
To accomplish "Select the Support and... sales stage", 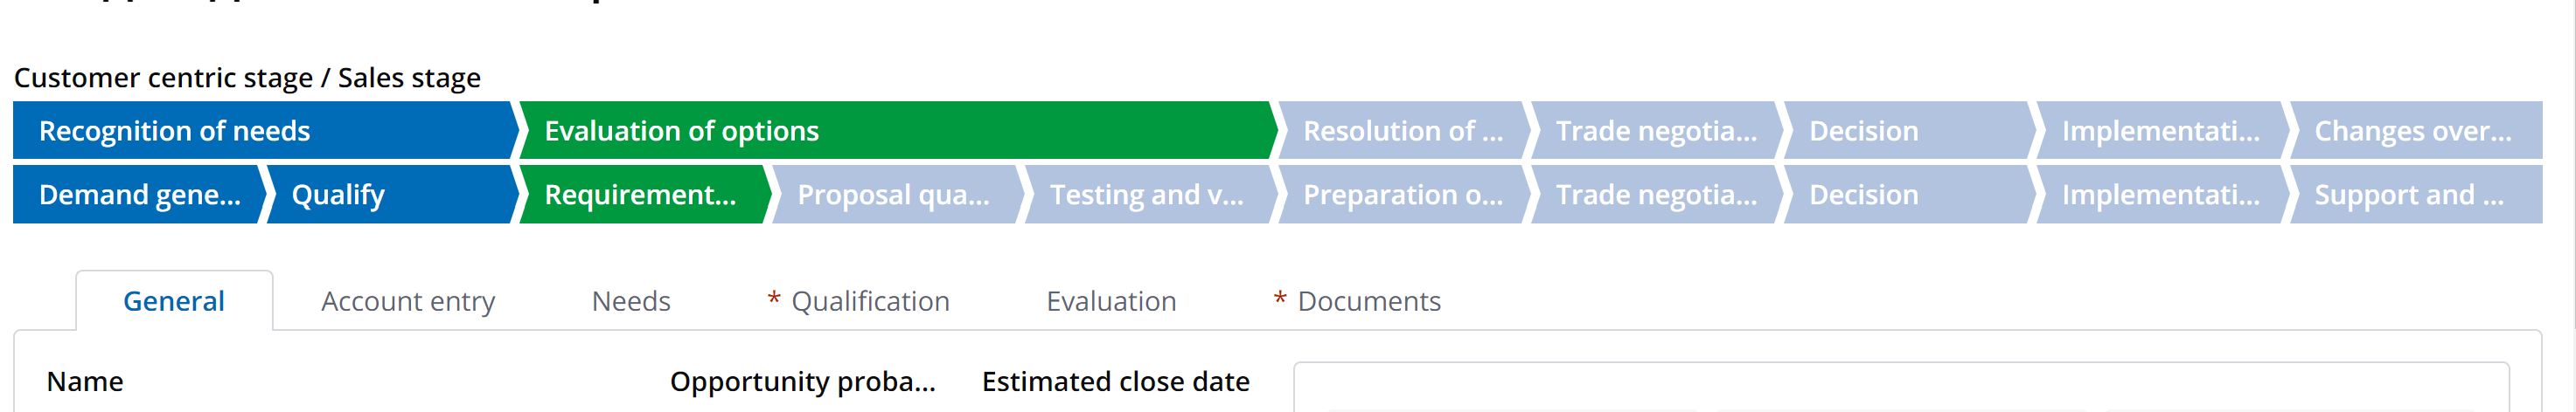I will [2412, 195].
